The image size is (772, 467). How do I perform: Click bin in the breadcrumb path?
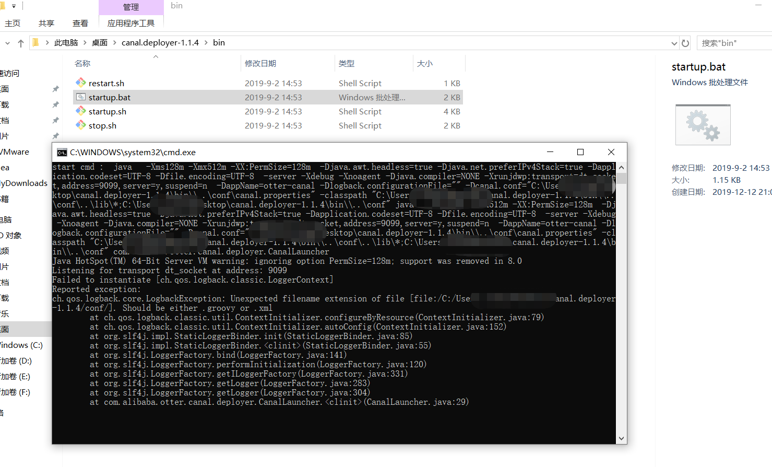click(x=219, y=43)
